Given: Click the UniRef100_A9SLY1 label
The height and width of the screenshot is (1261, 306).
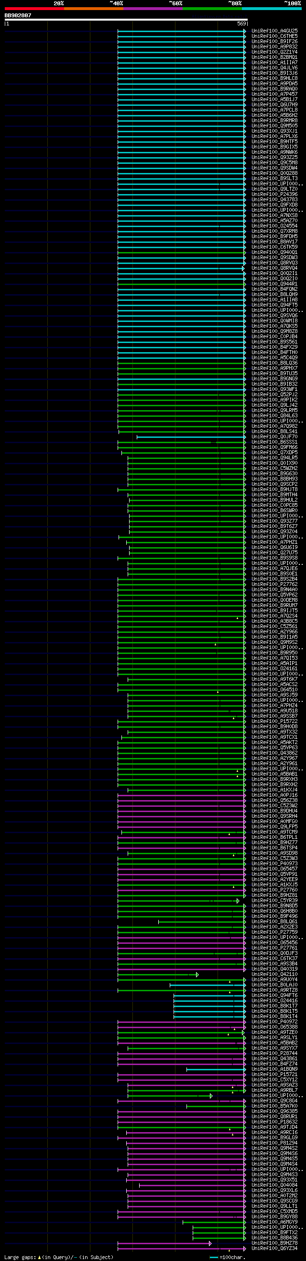Looking at the screenshot, I should coord(274,1037).
